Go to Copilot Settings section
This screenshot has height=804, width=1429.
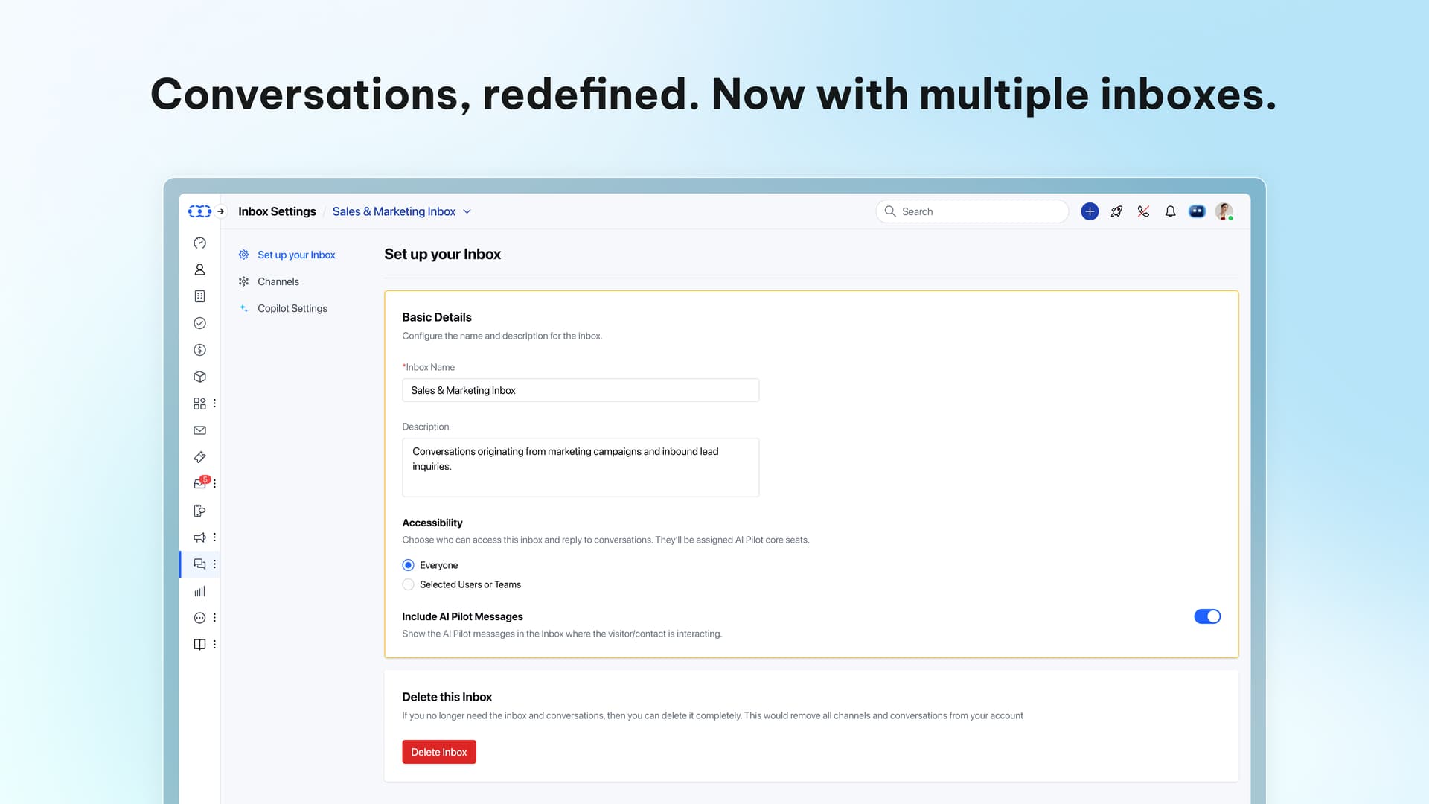pyautogui.click(x=292, y=308)
